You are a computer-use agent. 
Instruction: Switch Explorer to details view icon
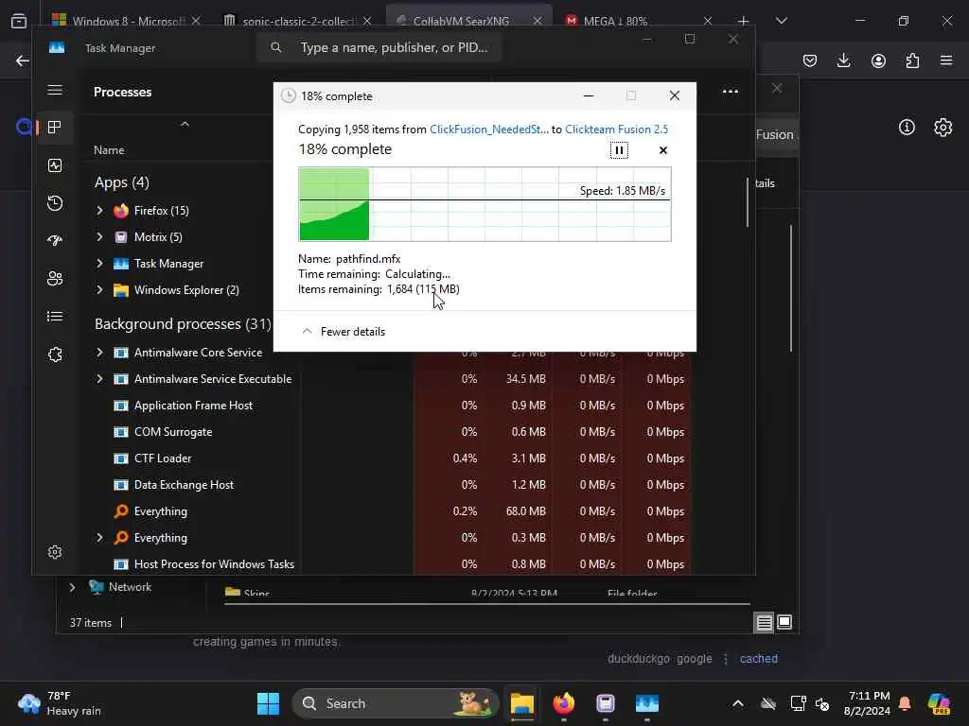pos(764,622)
